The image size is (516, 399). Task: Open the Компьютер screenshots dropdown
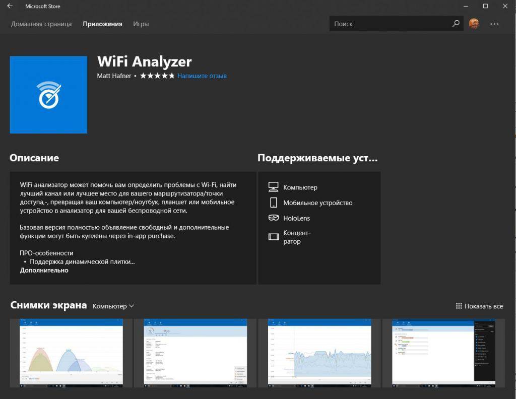point(113,306)
